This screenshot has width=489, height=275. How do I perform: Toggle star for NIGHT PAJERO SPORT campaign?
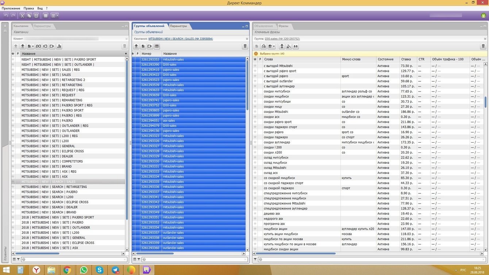click(13, 59)
